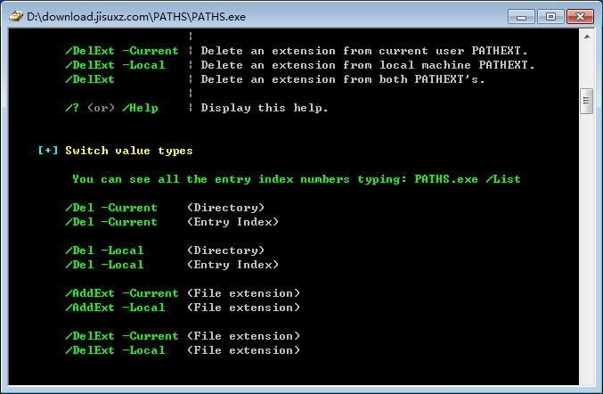Click 'Delete an extension from local machine PATHEXT.'
603x394 pixels.
368,65
